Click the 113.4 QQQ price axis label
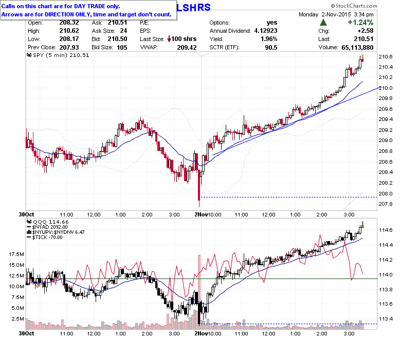Viewport: 401px width, 338px height. click(x=386, y=319)
